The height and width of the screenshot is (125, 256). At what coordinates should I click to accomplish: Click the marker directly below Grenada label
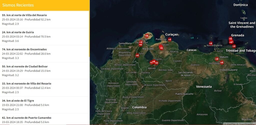pyautogui.click(x=230, y=39)
